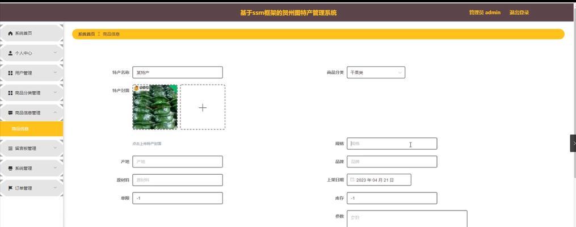Click 管理员 admin in the header
The width and height of the screenshot is (576, 227).
point(485,12)
